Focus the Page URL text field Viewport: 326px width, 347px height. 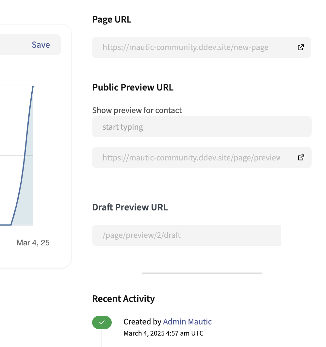[x=189, y=47]
